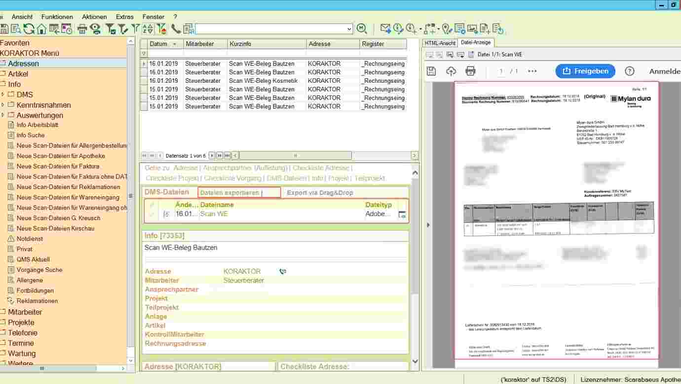This screenshot has height=384, width=681.
Task: Click the phone call icon in the toolbar
Action: [x=176, y=29]
